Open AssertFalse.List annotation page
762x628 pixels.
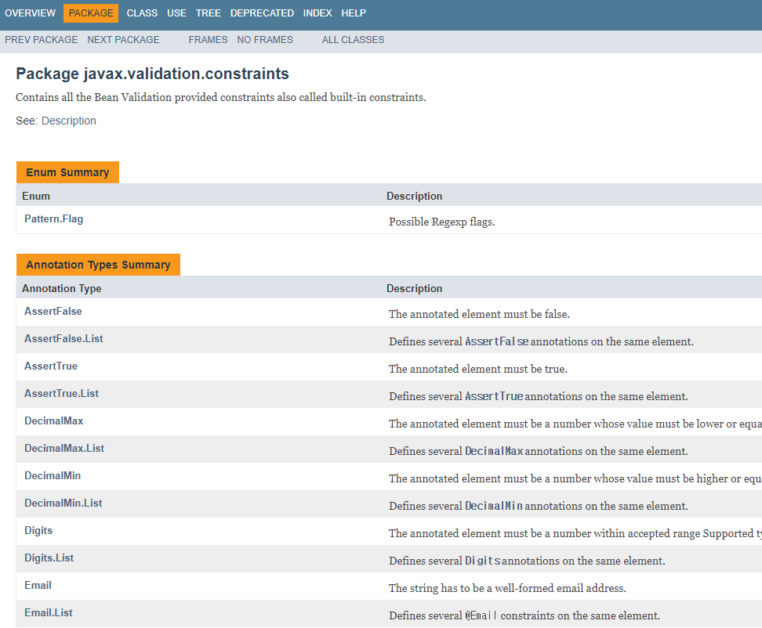(63, 339)
